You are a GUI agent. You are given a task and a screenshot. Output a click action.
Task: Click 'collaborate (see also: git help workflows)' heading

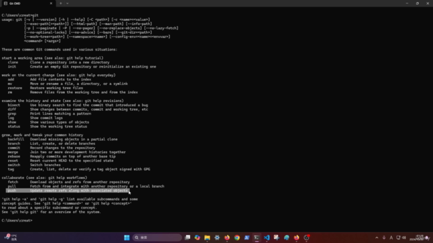[x=44, y=178]
